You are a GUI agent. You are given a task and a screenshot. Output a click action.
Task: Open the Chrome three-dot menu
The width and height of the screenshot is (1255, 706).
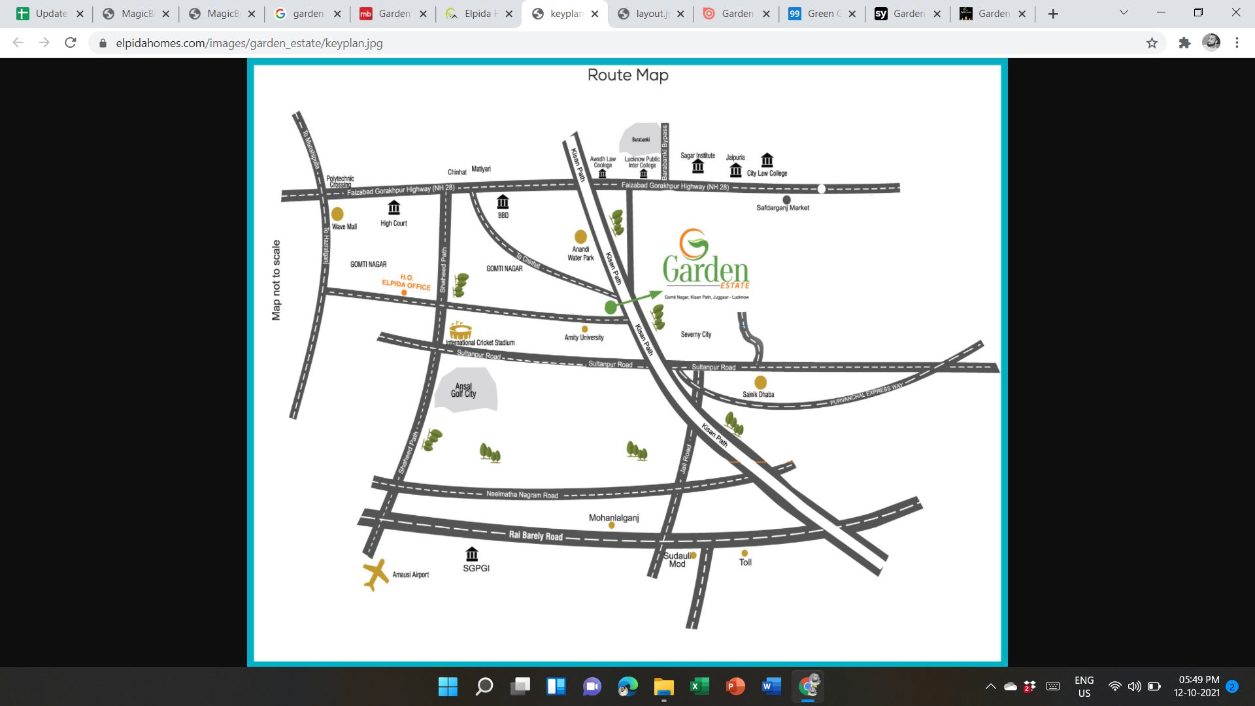click(1237, 43)
